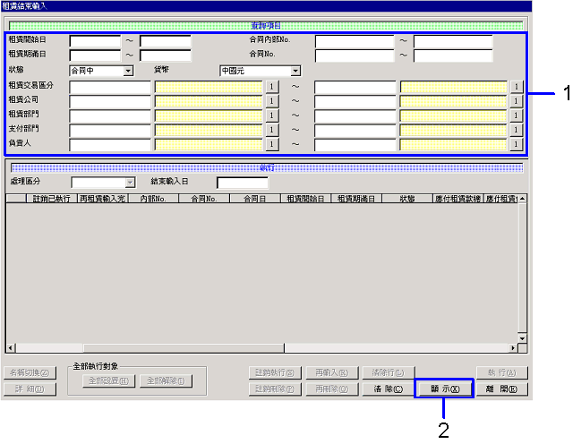The image size is (573, 444).
Task: Click the 結束輸入日 input field
Action: (x=243, y=183)
